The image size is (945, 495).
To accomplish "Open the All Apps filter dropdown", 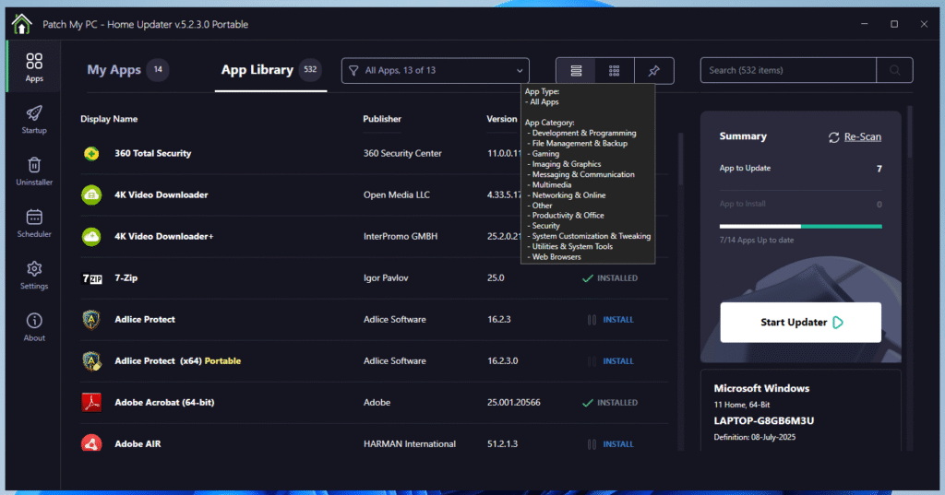I will pyautogui.click(x=436, y=70).
